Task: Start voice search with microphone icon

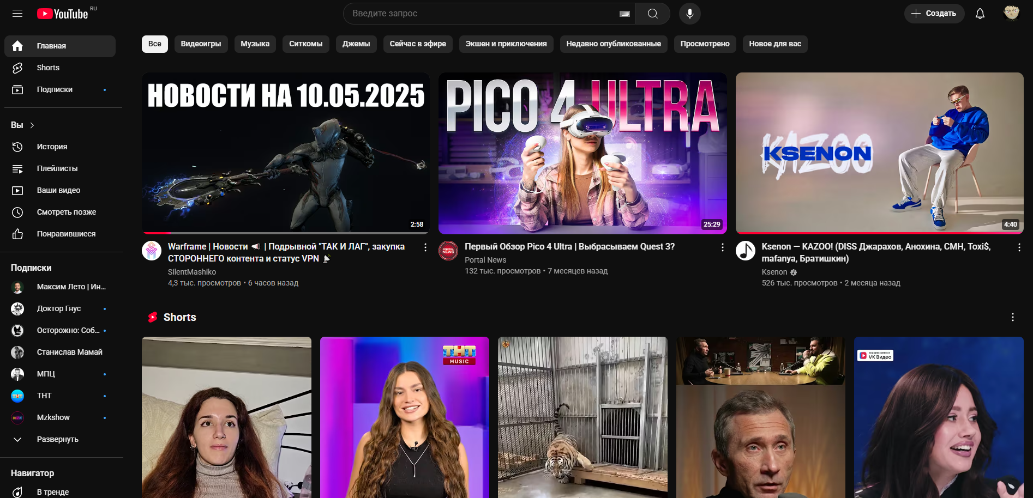Action: click(x=690, y=14)
